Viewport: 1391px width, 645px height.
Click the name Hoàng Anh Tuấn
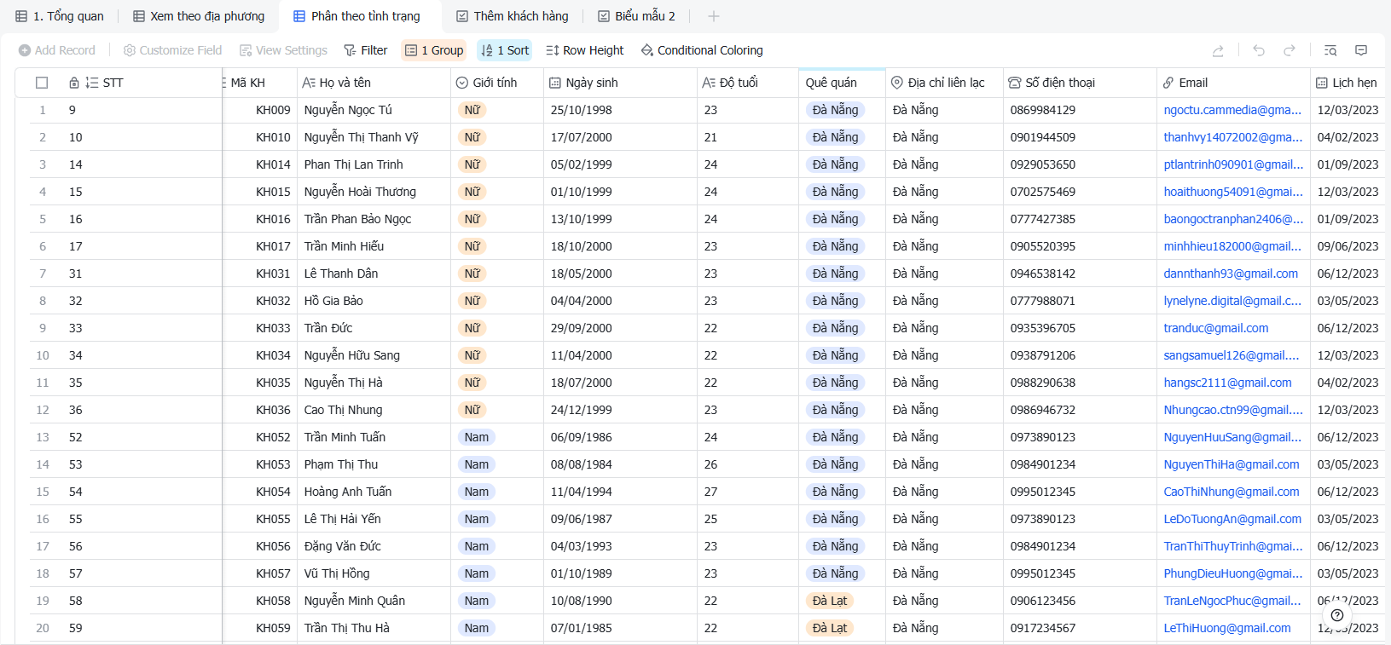click(x=347, y=492)
